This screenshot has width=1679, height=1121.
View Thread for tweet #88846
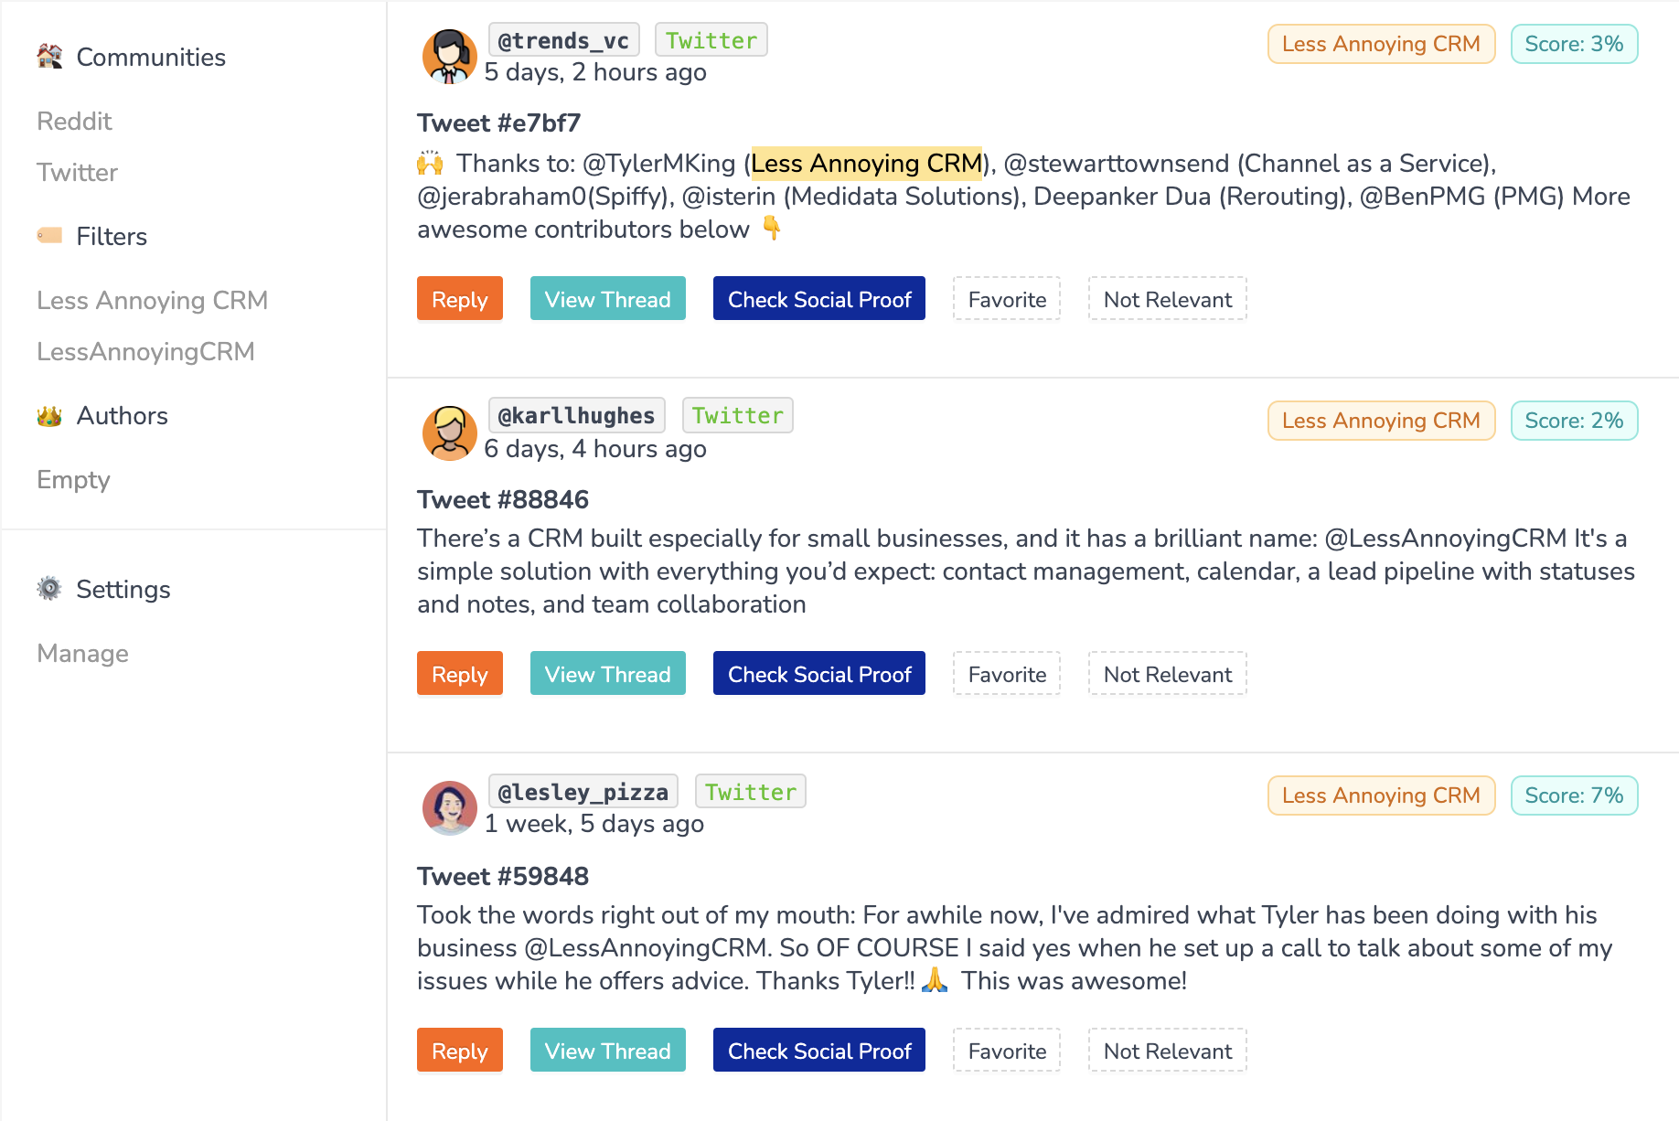pyautogui.click(x=608, y=674)
